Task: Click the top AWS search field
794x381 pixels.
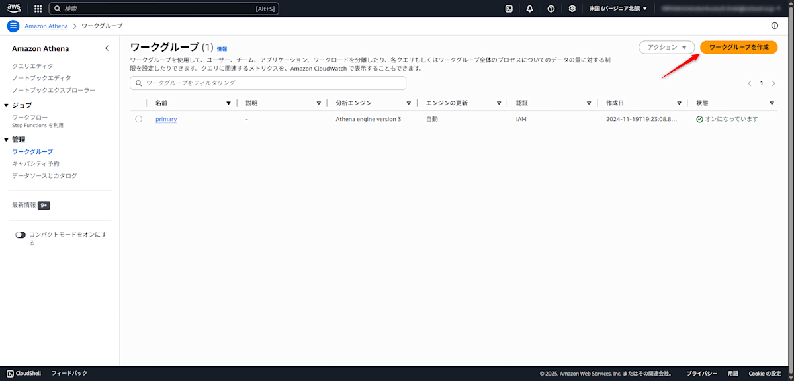Action: [x=163, y=9]
